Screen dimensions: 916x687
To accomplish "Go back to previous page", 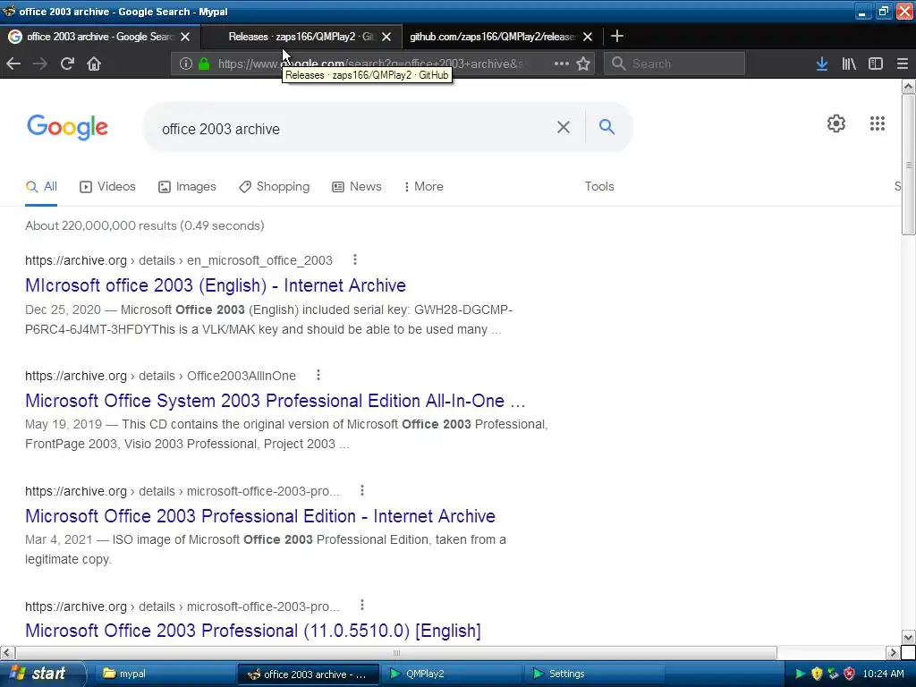I will [x=13, y=64].
